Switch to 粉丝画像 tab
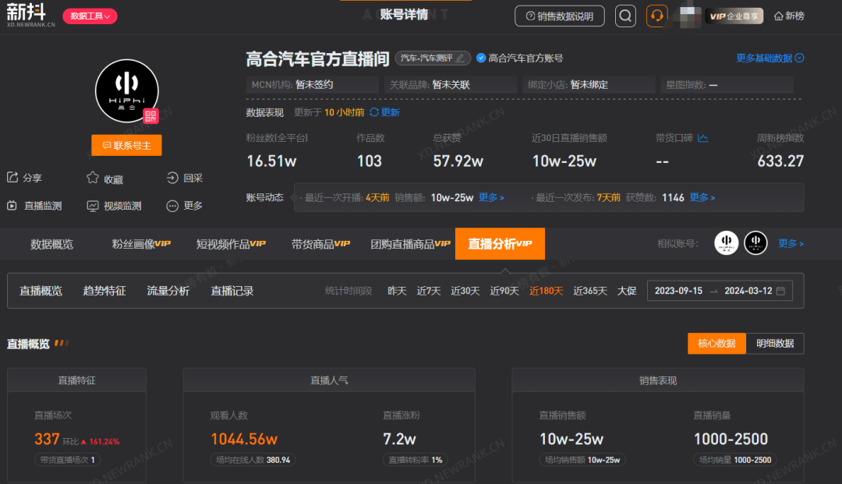The width and height of the screenshot is (842, 484). (x=140, y=244)
